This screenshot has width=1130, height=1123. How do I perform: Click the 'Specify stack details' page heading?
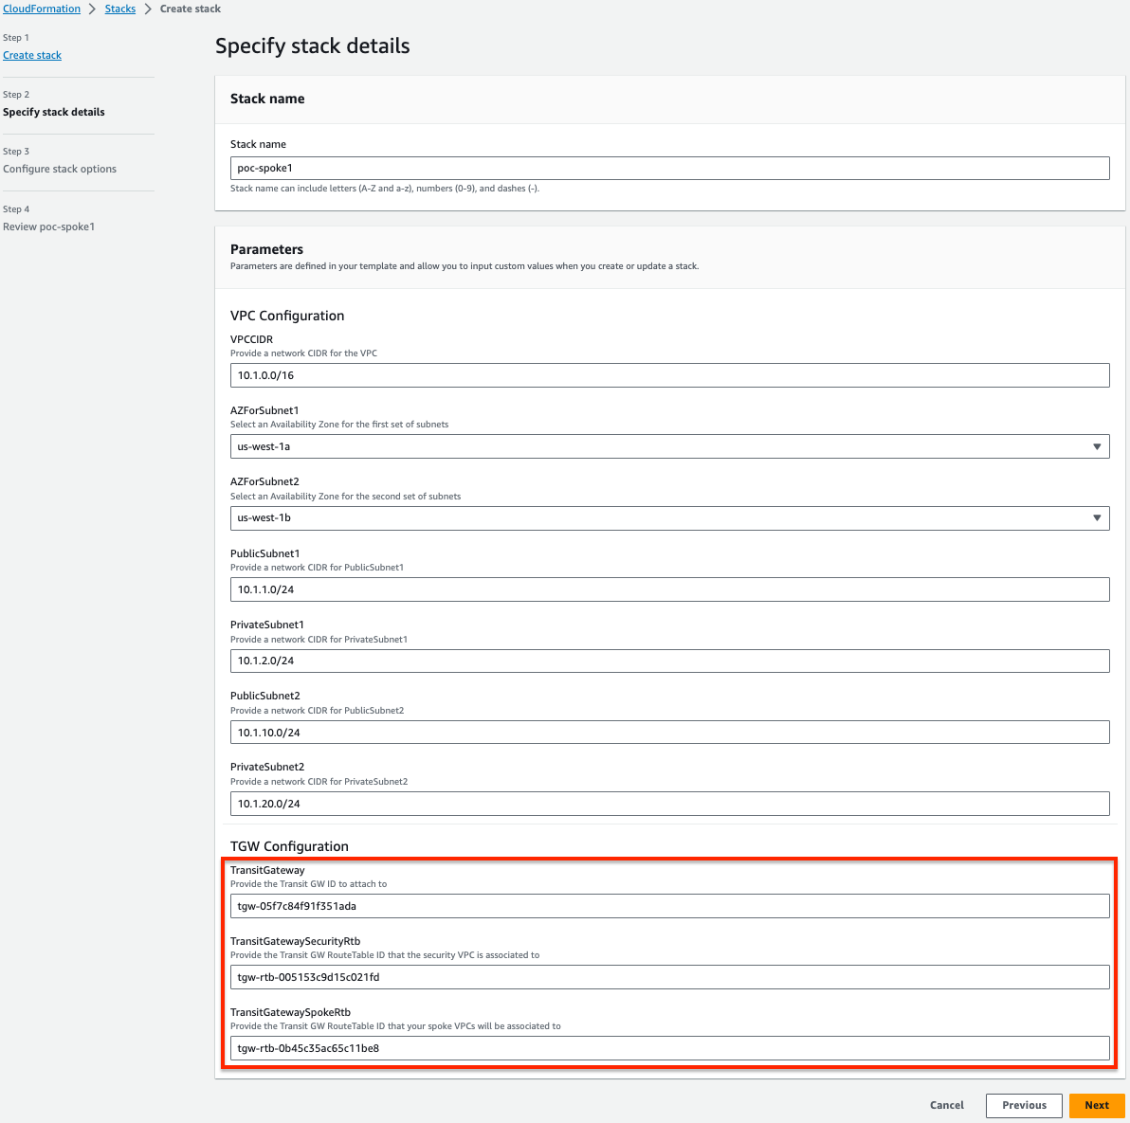pyautogui.click(x=313, y=46)
